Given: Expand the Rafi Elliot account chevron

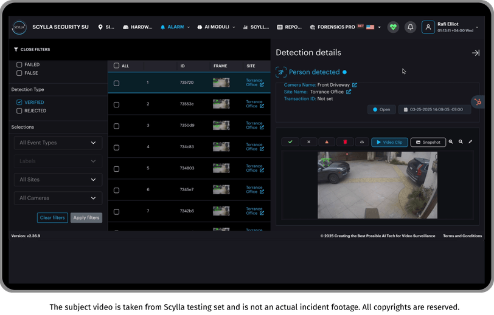Looking at the screenshot, I should tap(477, 27).
